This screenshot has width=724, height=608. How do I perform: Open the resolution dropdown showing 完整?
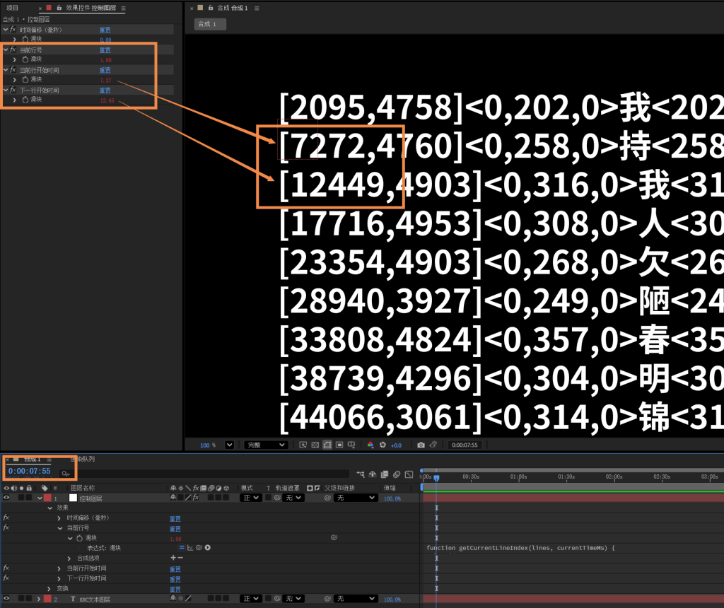(266, 445)
